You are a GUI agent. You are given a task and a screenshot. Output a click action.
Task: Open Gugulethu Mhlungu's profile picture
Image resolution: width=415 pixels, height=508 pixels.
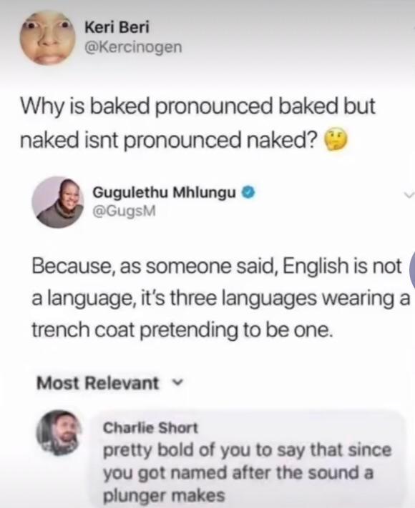pyautogui.click(x=58, y=202)
